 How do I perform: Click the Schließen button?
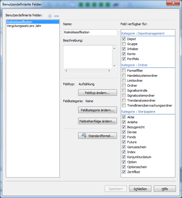pos(140,189)
